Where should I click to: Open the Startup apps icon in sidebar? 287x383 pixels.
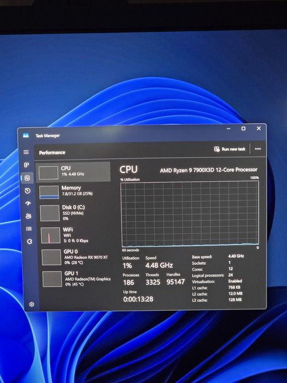click(x=28, y=203)
